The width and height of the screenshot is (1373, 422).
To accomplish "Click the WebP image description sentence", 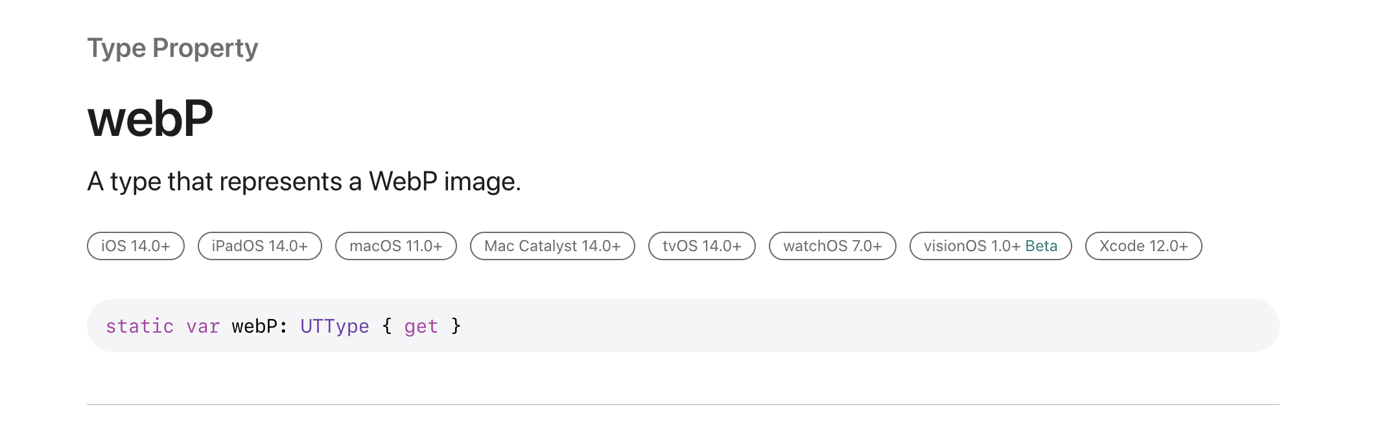I will point(304,182).
